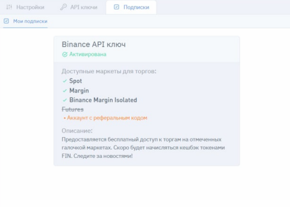Click the sliders icon beside Настройки
Image resolution: width=290 pixels, height=207 pixels.
[9, 7]
